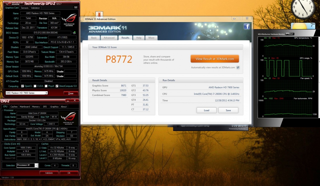Open the Basic tab in 3DMark 11
Viewport: 320px width, 186px height.
94,38
